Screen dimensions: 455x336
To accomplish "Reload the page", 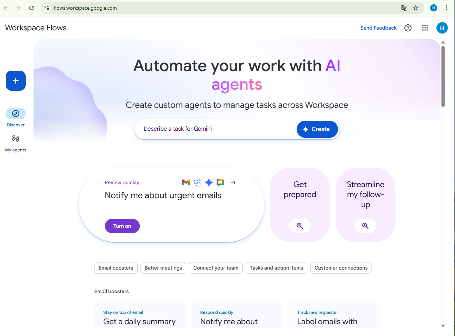I will tap(31, 8).
